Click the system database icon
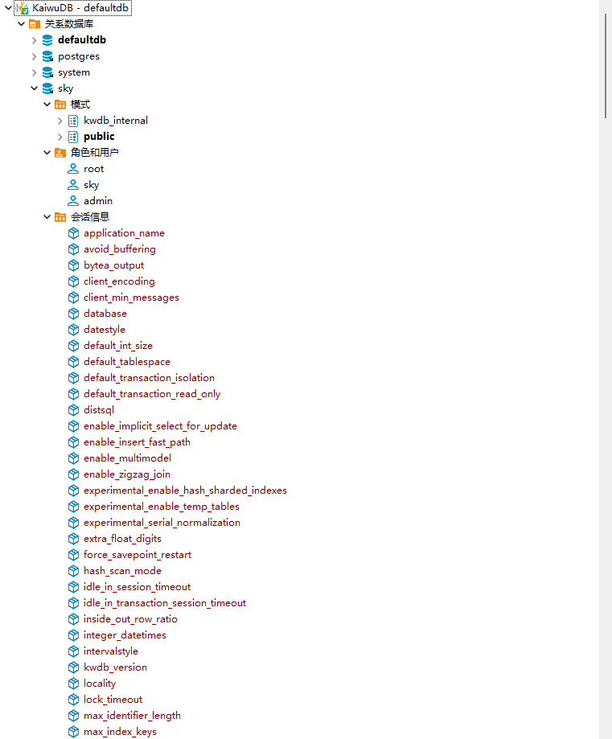 [47, 72]
